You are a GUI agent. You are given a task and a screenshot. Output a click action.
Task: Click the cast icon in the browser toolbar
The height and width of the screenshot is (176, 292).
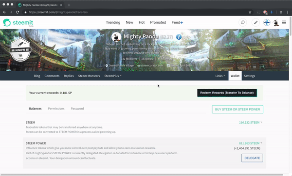[258, 12]
